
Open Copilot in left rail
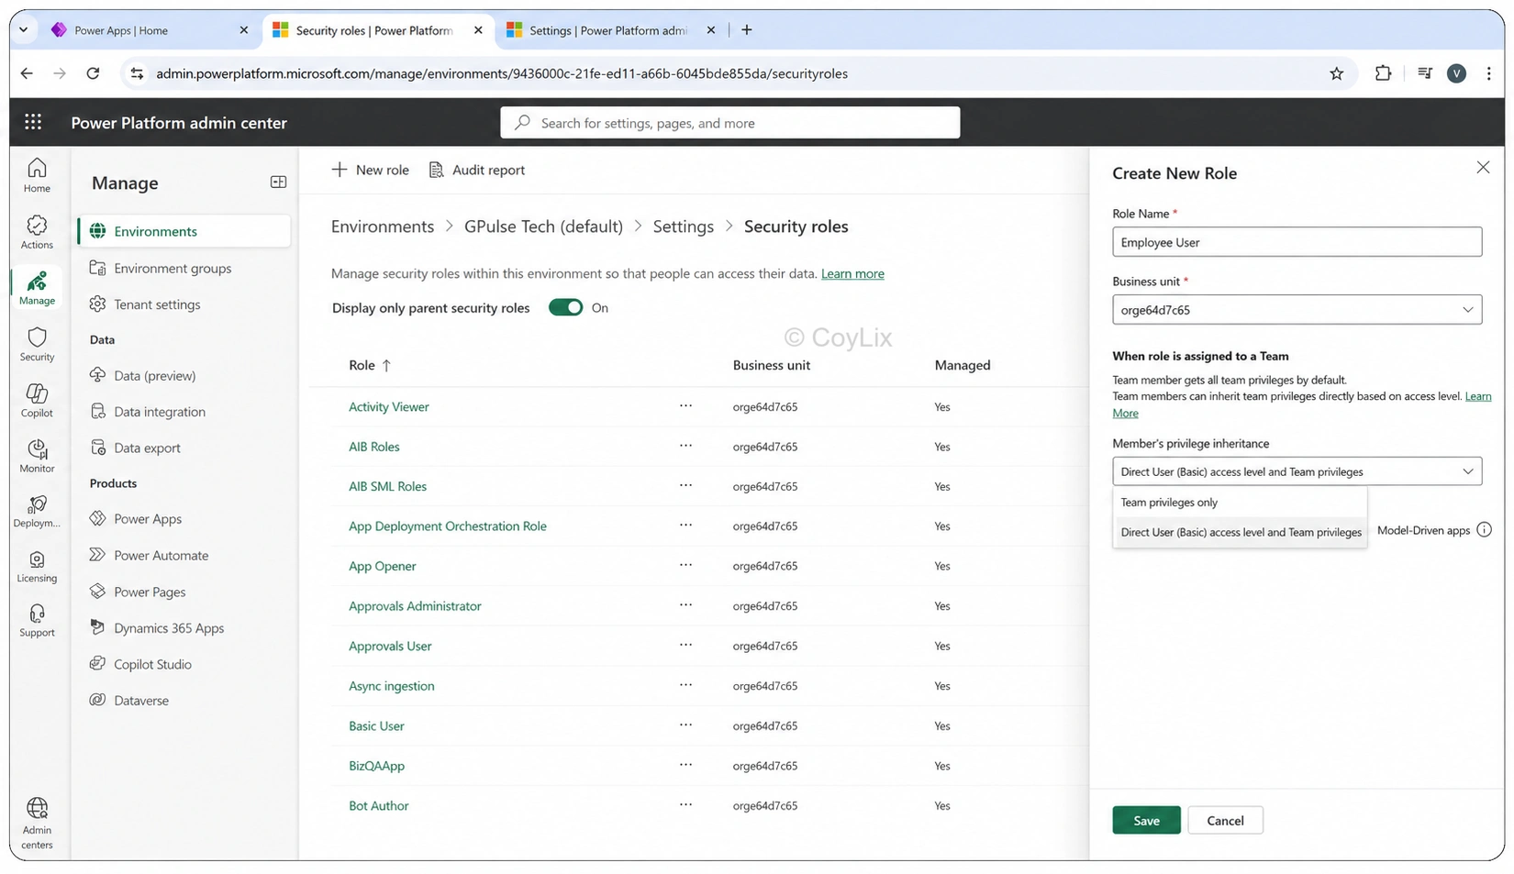click(x=37, y=400)
